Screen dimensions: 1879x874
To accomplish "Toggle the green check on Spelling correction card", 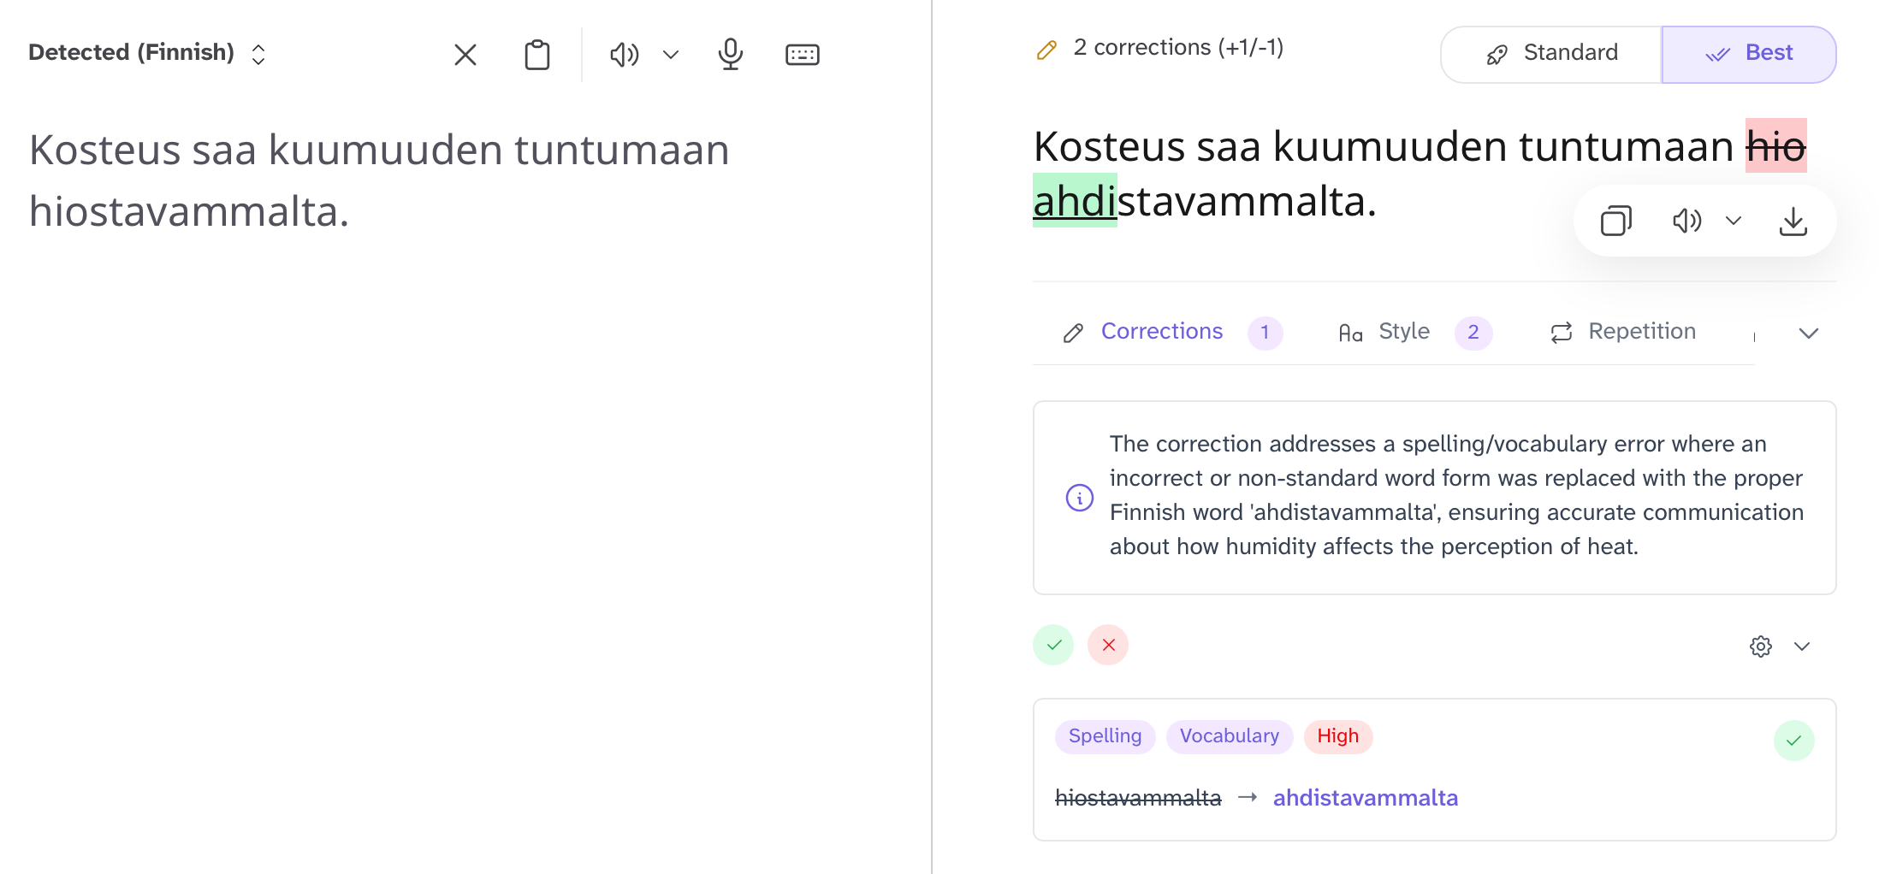I will coord(1793,741).
